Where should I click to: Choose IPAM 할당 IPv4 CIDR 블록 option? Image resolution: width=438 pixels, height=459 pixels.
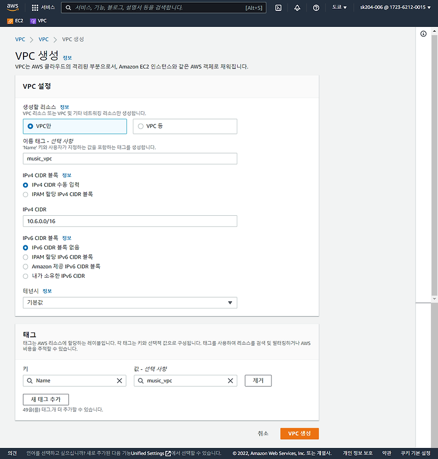coord(25,194)
